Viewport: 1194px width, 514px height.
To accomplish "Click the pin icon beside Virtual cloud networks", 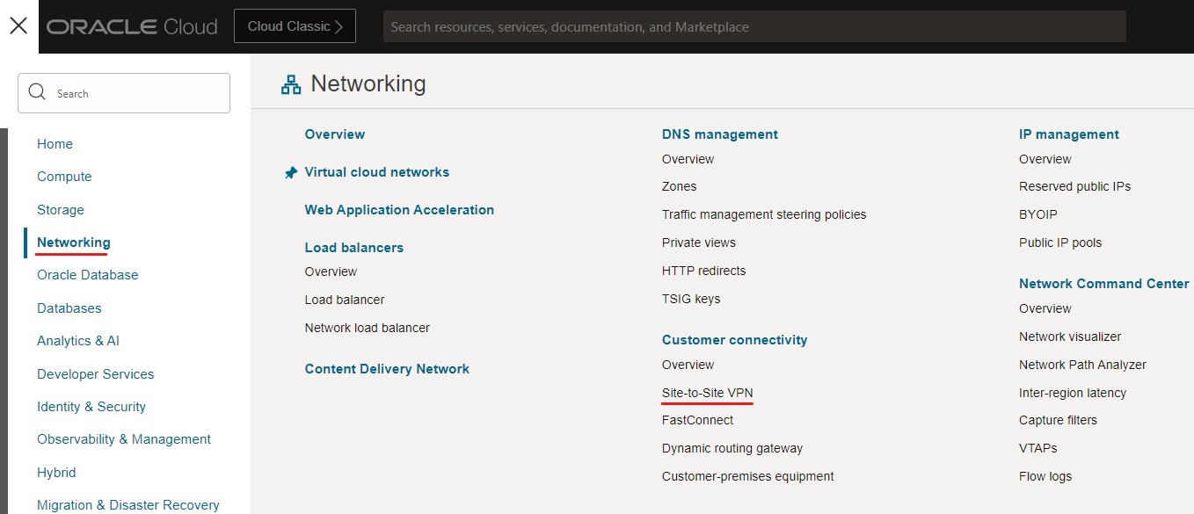I will click(291, 173).
